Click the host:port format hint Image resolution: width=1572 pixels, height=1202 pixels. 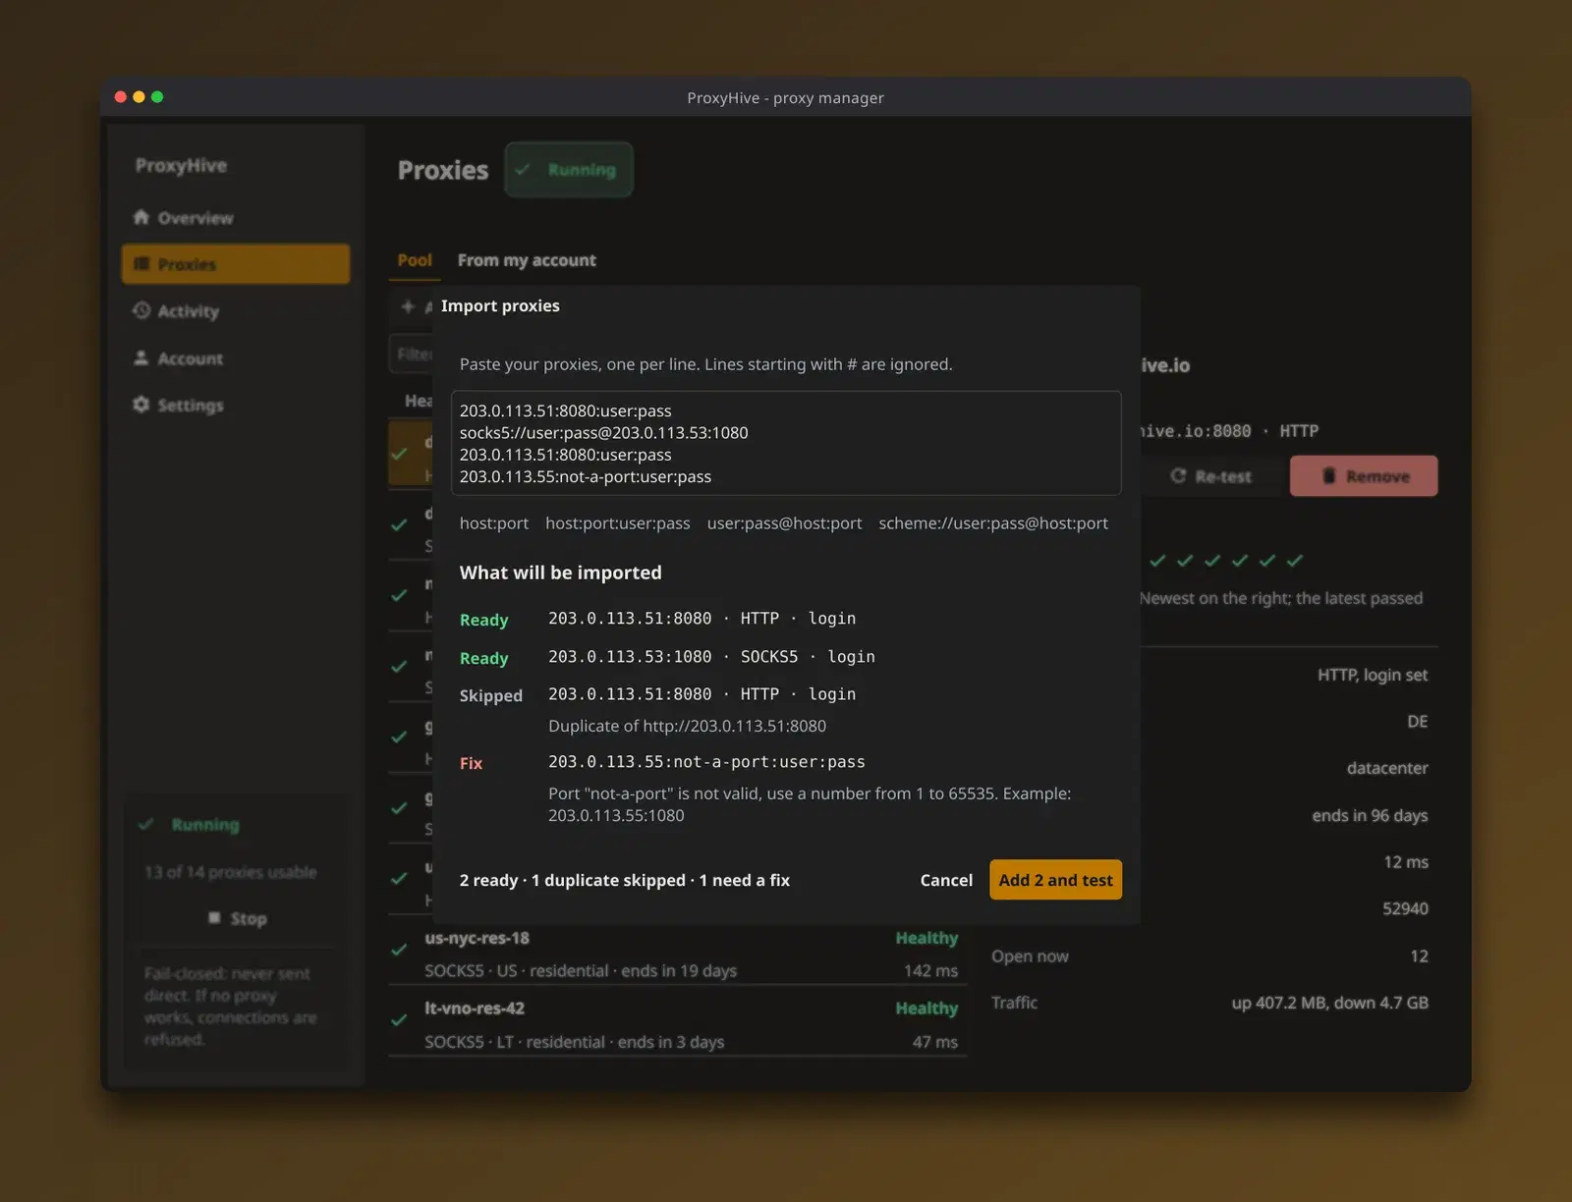(494, 523)
